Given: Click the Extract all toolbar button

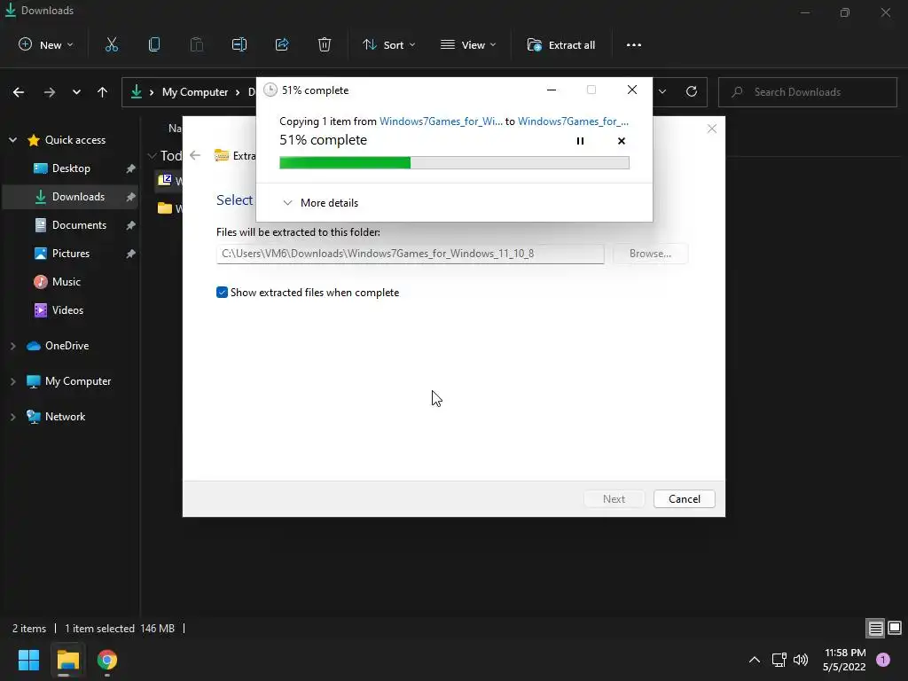Looking at the screenshot, I should (560, 44).
